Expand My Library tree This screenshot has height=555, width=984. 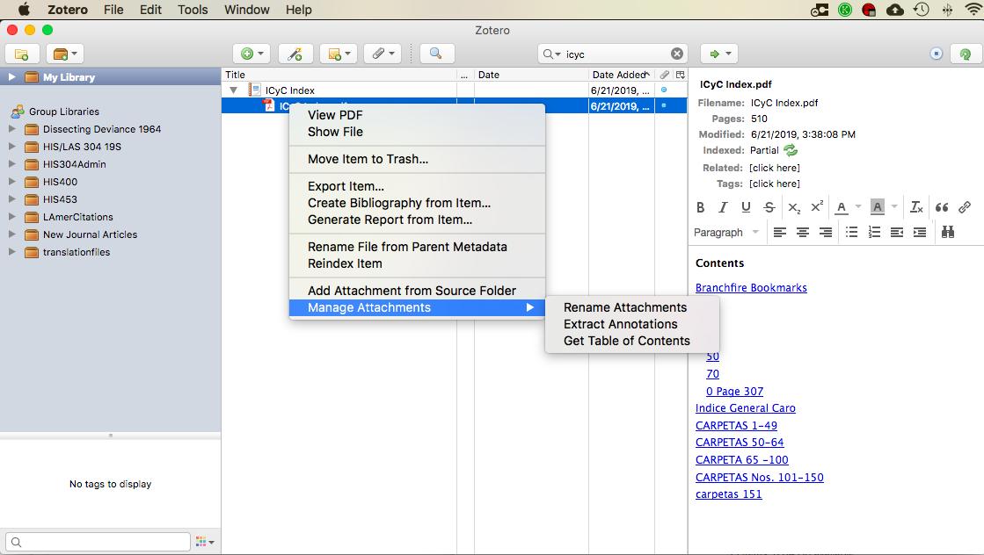pos(11,77)
